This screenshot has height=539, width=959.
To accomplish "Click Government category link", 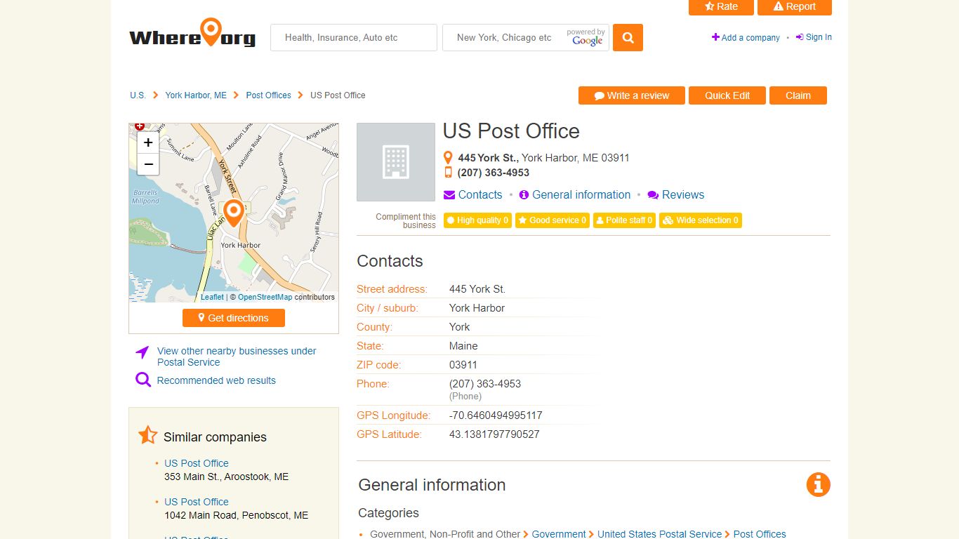I will [559, 534].
